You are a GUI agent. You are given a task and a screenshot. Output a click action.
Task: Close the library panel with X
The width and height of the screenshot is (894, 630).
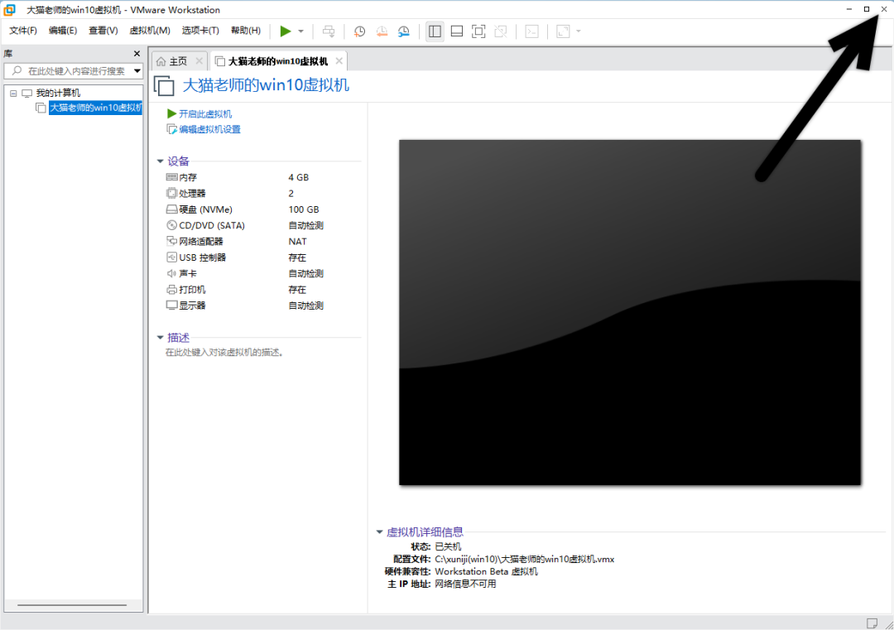tap(137, 54)
